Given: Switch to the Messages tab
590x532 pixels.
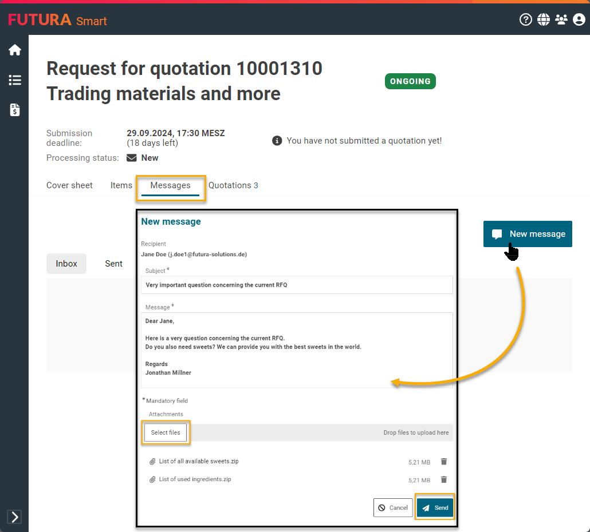Looking at the screenshot, I should click(170, 185).
